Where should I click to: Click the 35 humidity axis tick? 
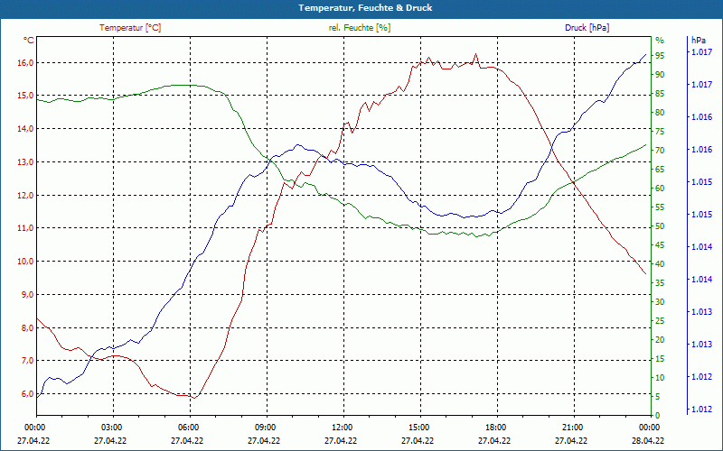tap(660, 283)
